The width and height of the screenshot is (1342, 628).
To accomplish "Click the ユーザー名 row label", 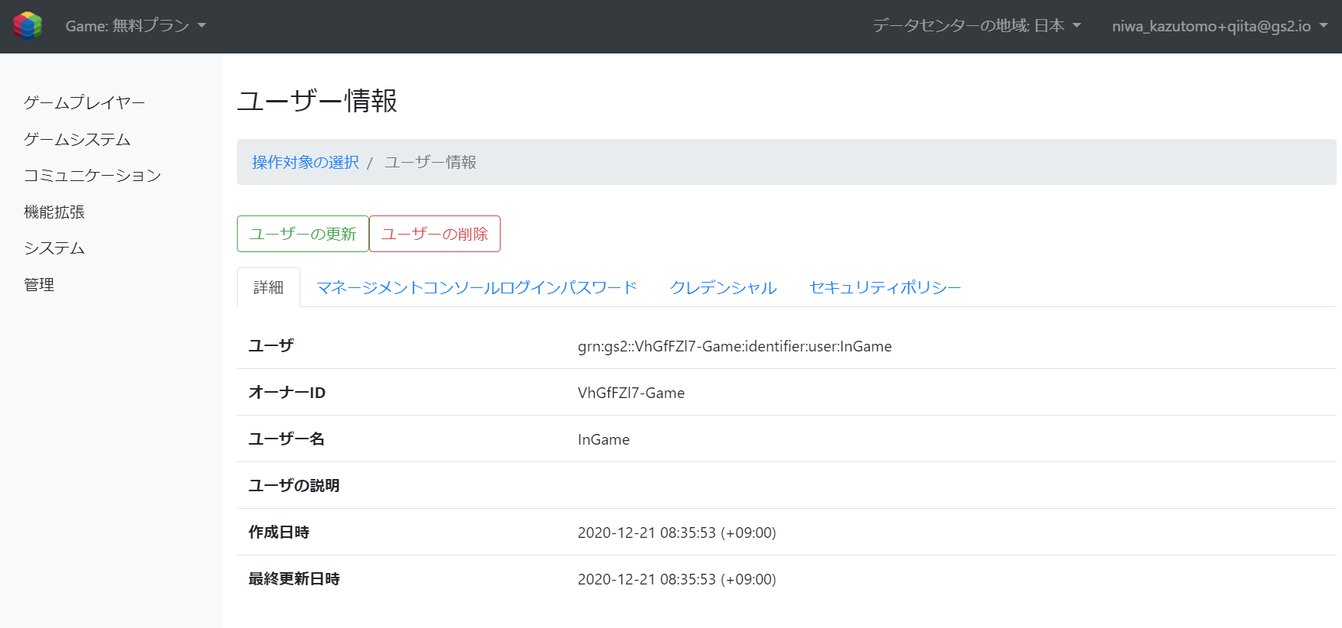I will tap(287, 439).
